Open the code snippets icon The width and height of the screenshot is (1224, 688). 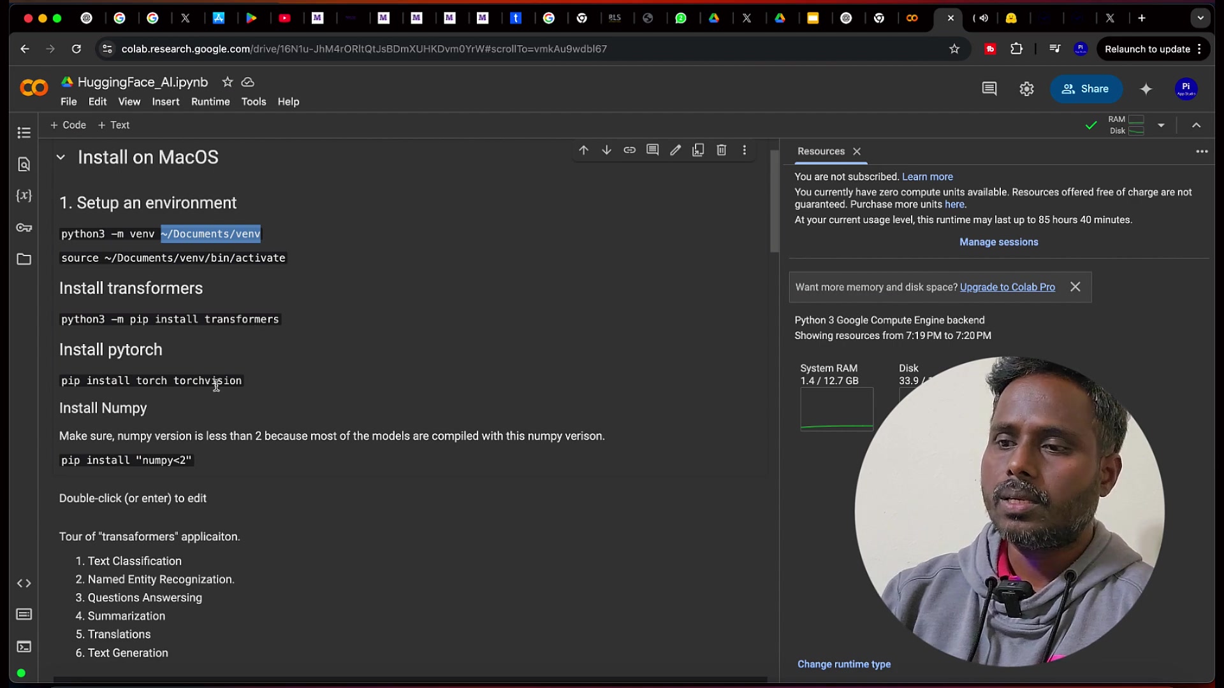pyautogui.click(x=24, y=584)
